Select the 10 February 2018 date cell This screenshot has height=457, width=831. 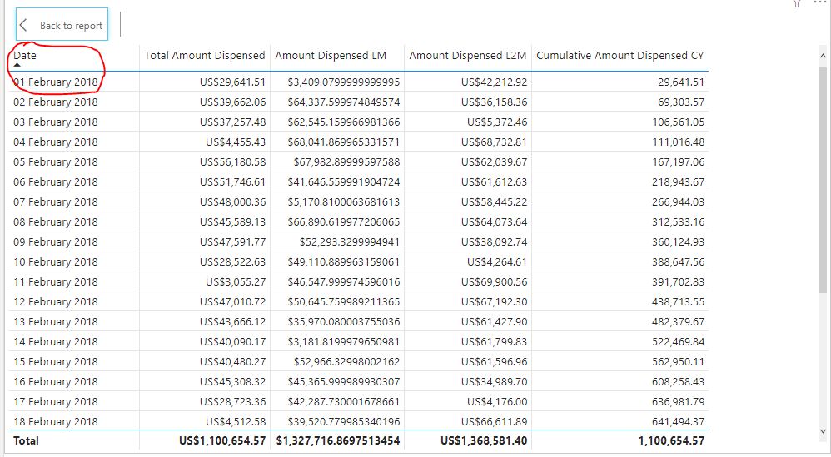[56, 261]
